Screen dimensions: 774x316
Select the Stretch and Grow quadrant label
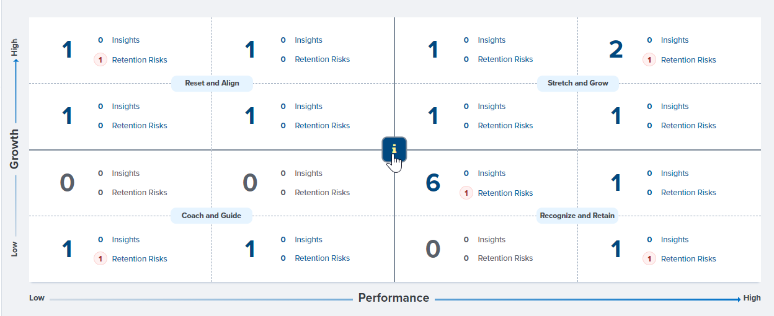click(x=578, y=83)
